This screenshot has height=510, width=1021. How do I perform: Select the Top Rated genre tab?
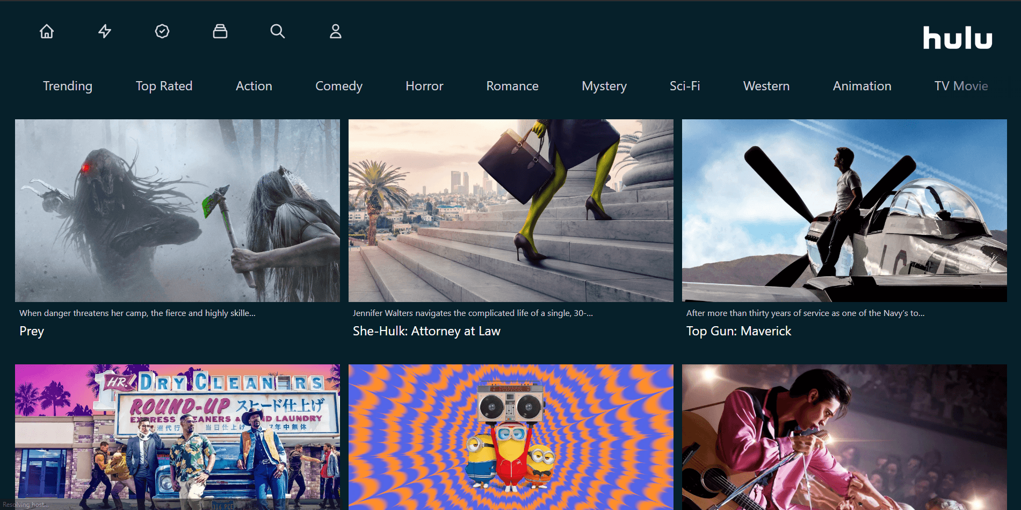(164, 86)
